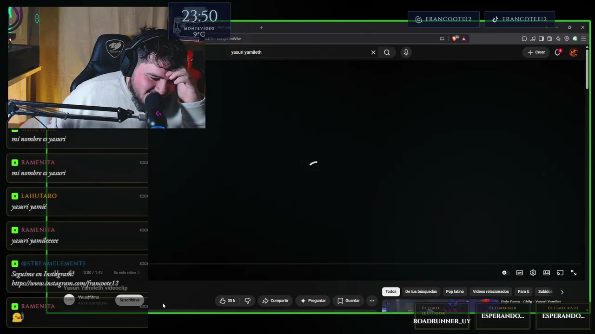Select the Videos relacionados chip
This screenshot has width=595, height=334.
point(491,292)
